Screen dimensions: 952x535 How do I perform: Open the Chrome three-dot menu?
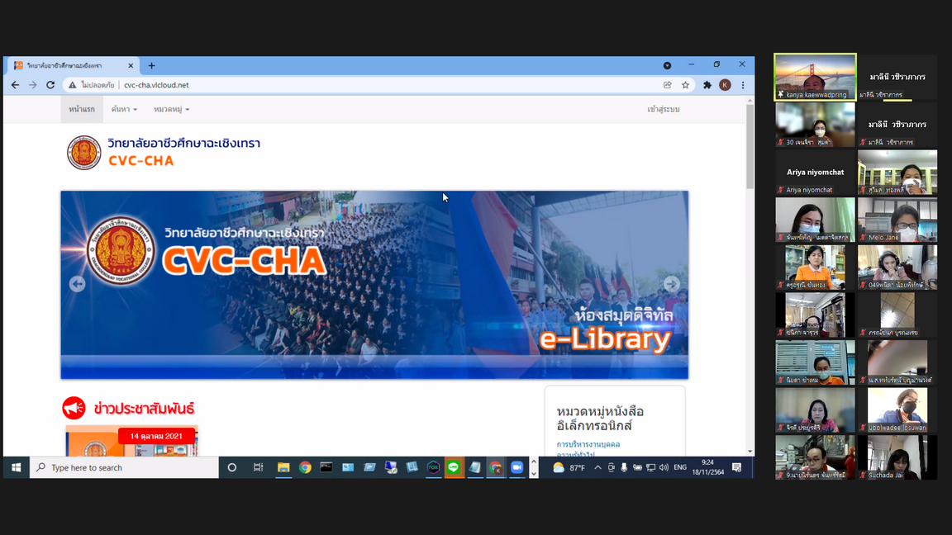coord(743,85)
